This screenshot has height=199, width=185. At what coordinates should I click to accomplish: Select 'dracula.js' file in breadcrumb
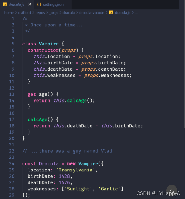click(x=123, y=13)
